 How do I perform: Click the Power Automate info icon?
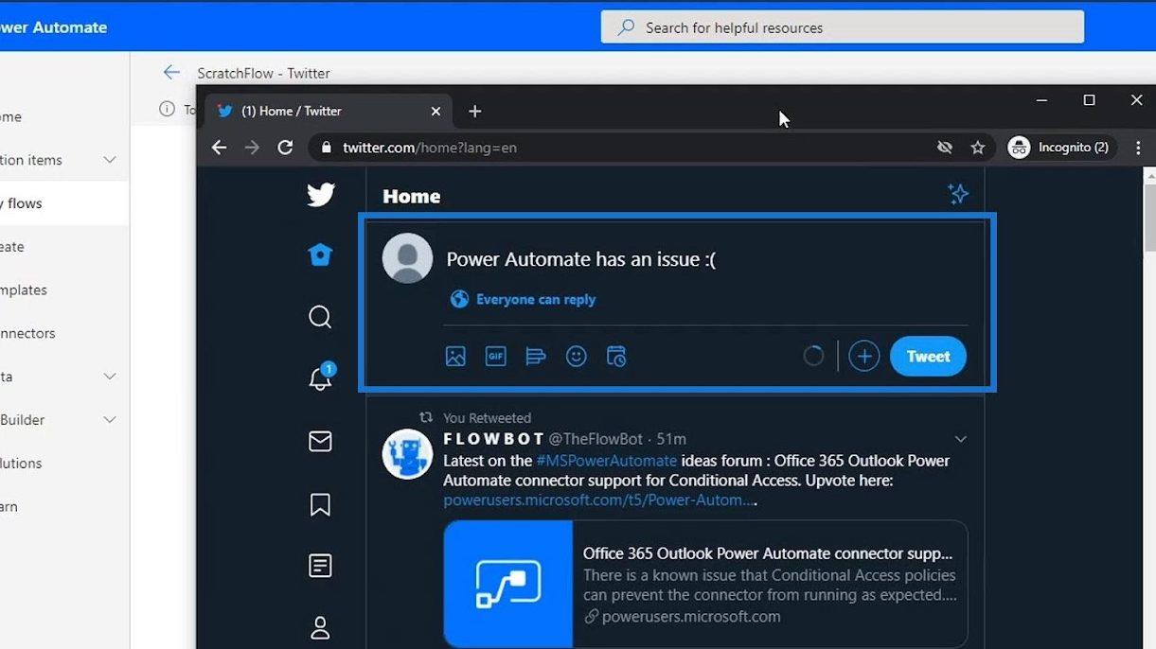[x=167, y=109]
